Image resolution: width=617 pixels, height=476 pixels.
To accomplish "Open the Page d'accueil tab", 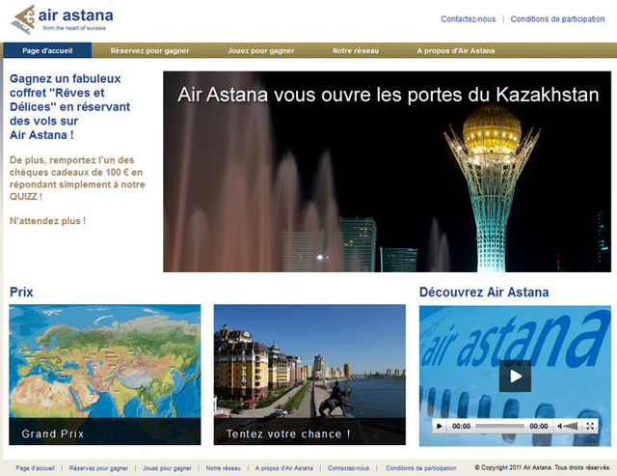I will click(47, 50).
